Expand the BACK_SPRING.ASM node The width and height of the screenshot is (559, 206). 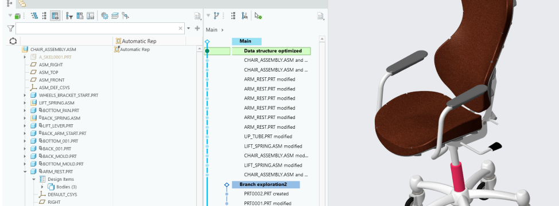coord(25,118)
